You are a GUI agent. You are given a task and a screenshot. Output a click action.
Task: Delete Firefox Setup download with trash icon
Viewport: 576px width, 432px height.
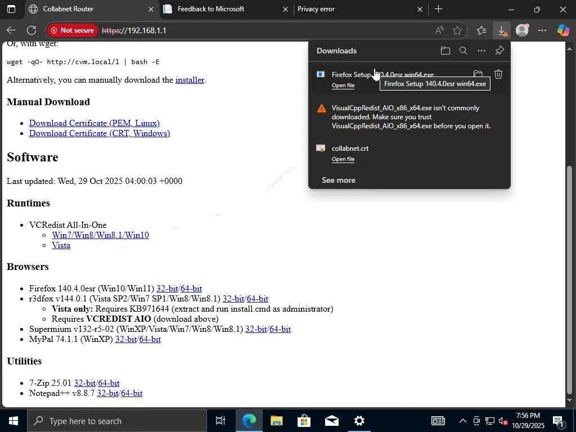[x=498, y=74]
